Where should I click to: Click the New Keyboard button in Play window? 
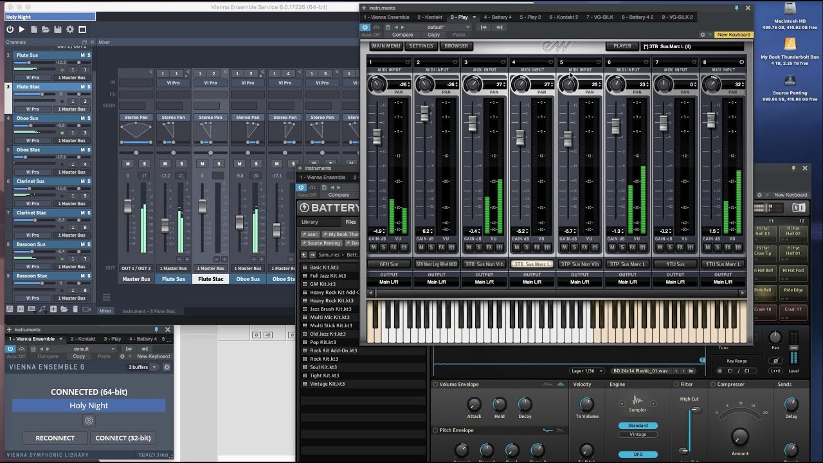pyautogui.click(x=734, y=35)
